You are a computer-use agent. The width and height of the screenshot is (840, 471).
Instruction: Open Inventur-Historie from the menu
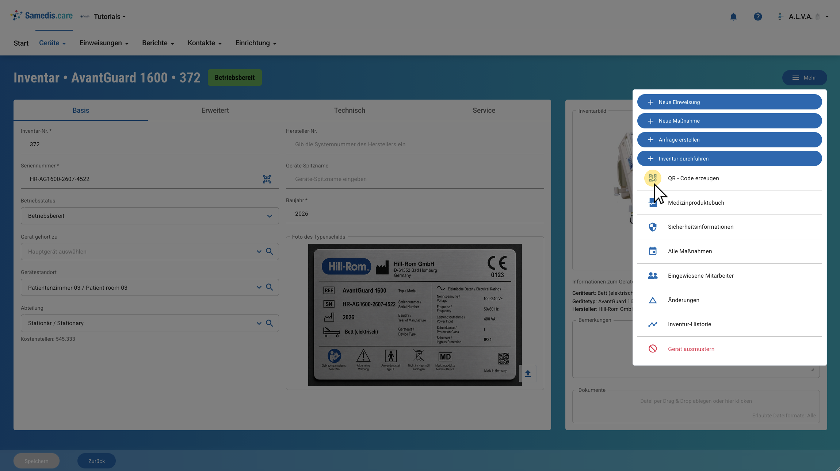[730, 324]
